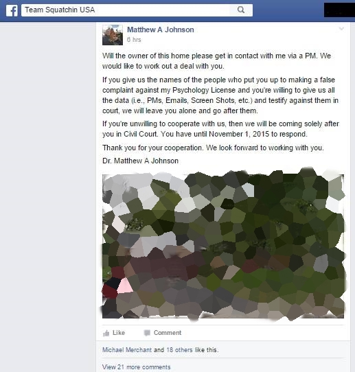
Task: Expand the post options chevron
Action: click(x=341, y=29)
